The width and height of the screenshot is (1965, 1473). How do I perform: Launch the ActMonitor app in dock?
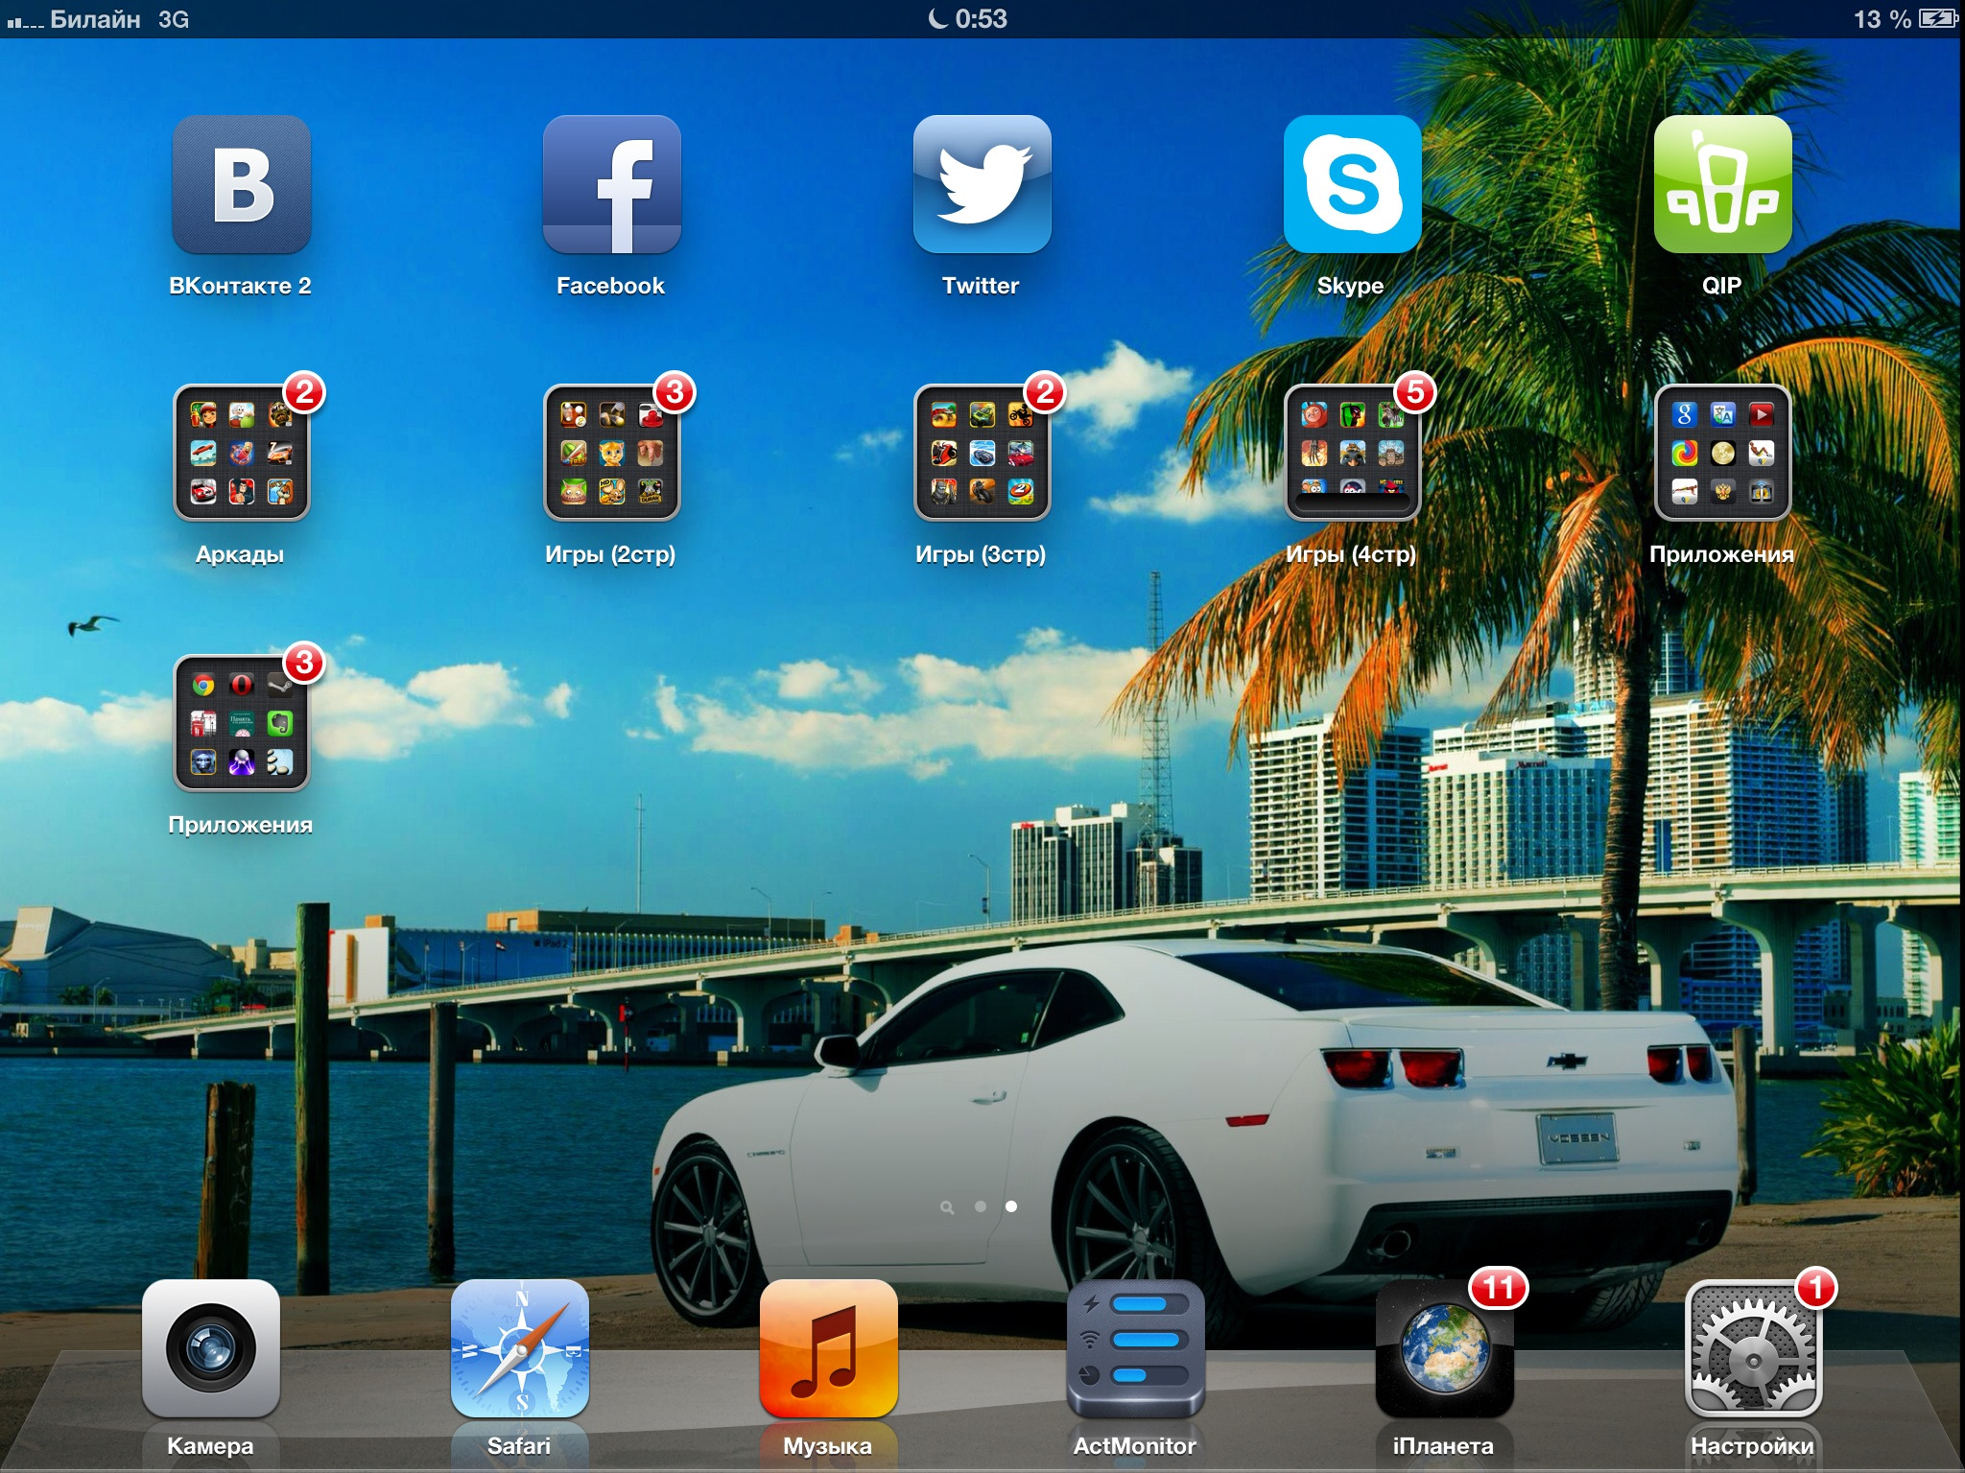coord(1135,1348)
